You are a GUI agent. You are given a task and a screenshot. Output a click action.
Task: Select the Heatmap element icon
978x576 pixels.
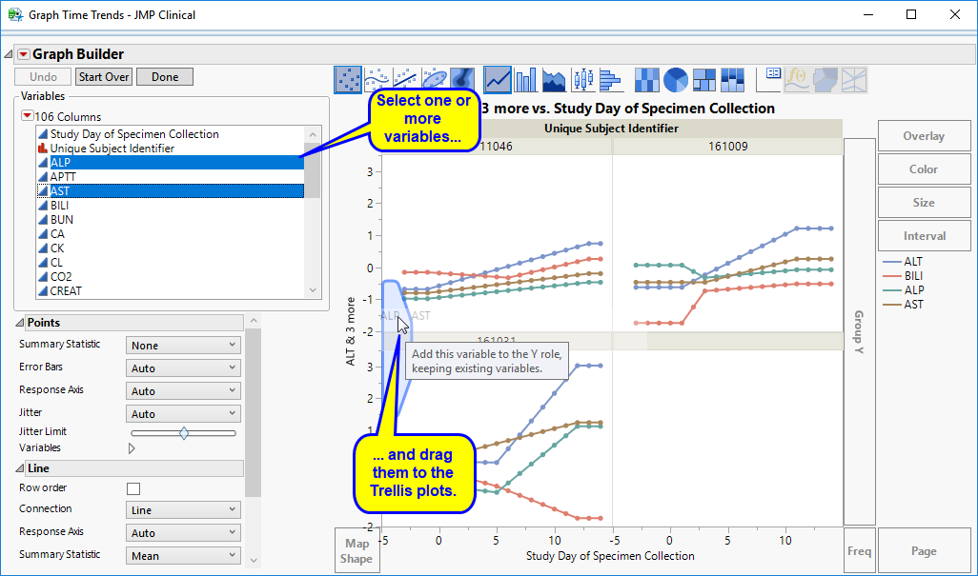point(647,79)
